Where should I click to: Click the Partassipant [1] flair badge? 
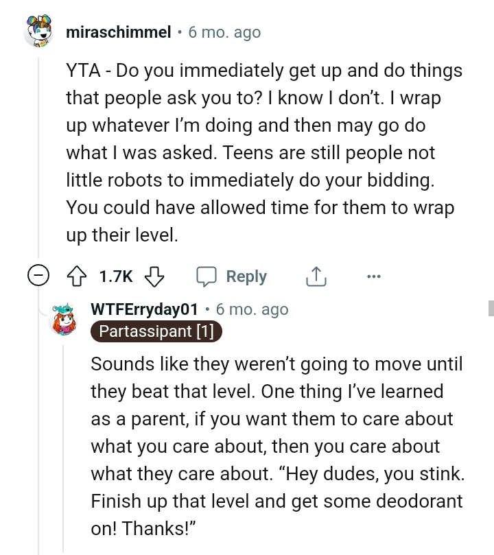[x=156, y=331]
